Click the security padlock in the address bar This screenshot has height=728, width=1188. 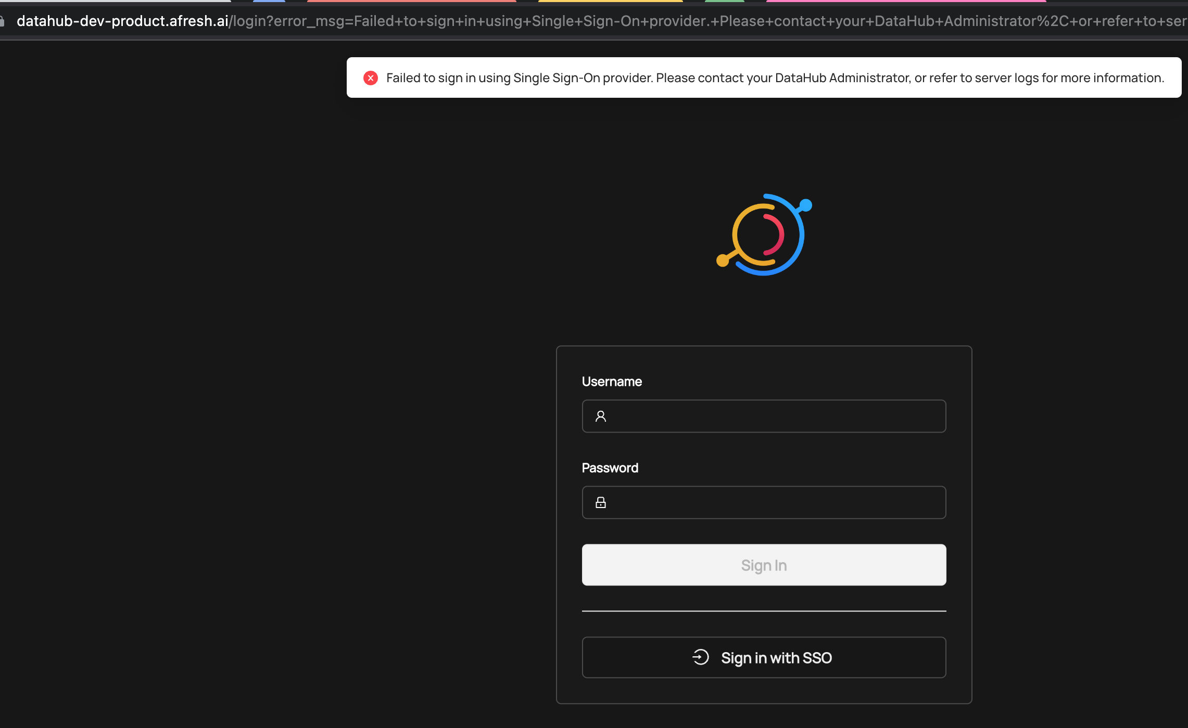[x=3, y=21]
